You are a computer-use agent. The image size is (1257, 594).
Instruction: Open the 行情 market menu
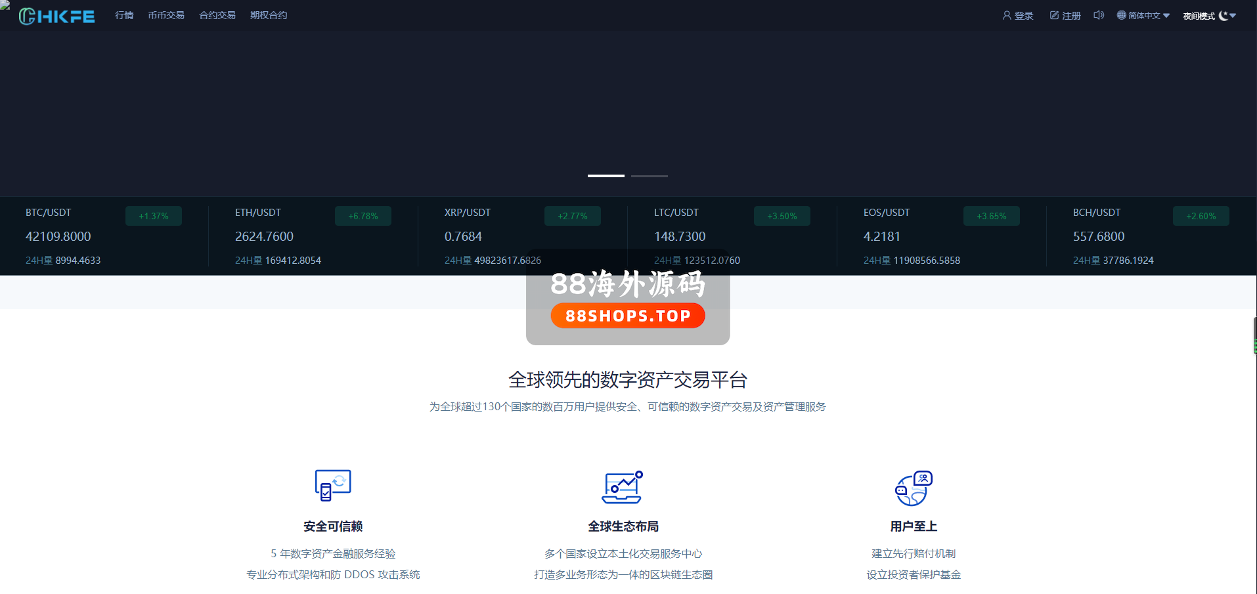pyautogui.click(x=124, y=15)
